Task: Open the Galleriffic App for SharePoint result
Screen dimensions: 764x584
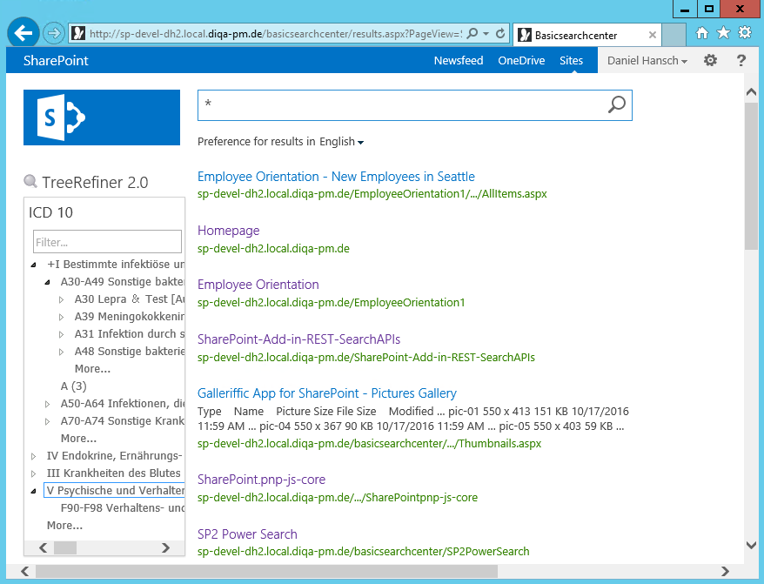Action: [x=326, y=393]
